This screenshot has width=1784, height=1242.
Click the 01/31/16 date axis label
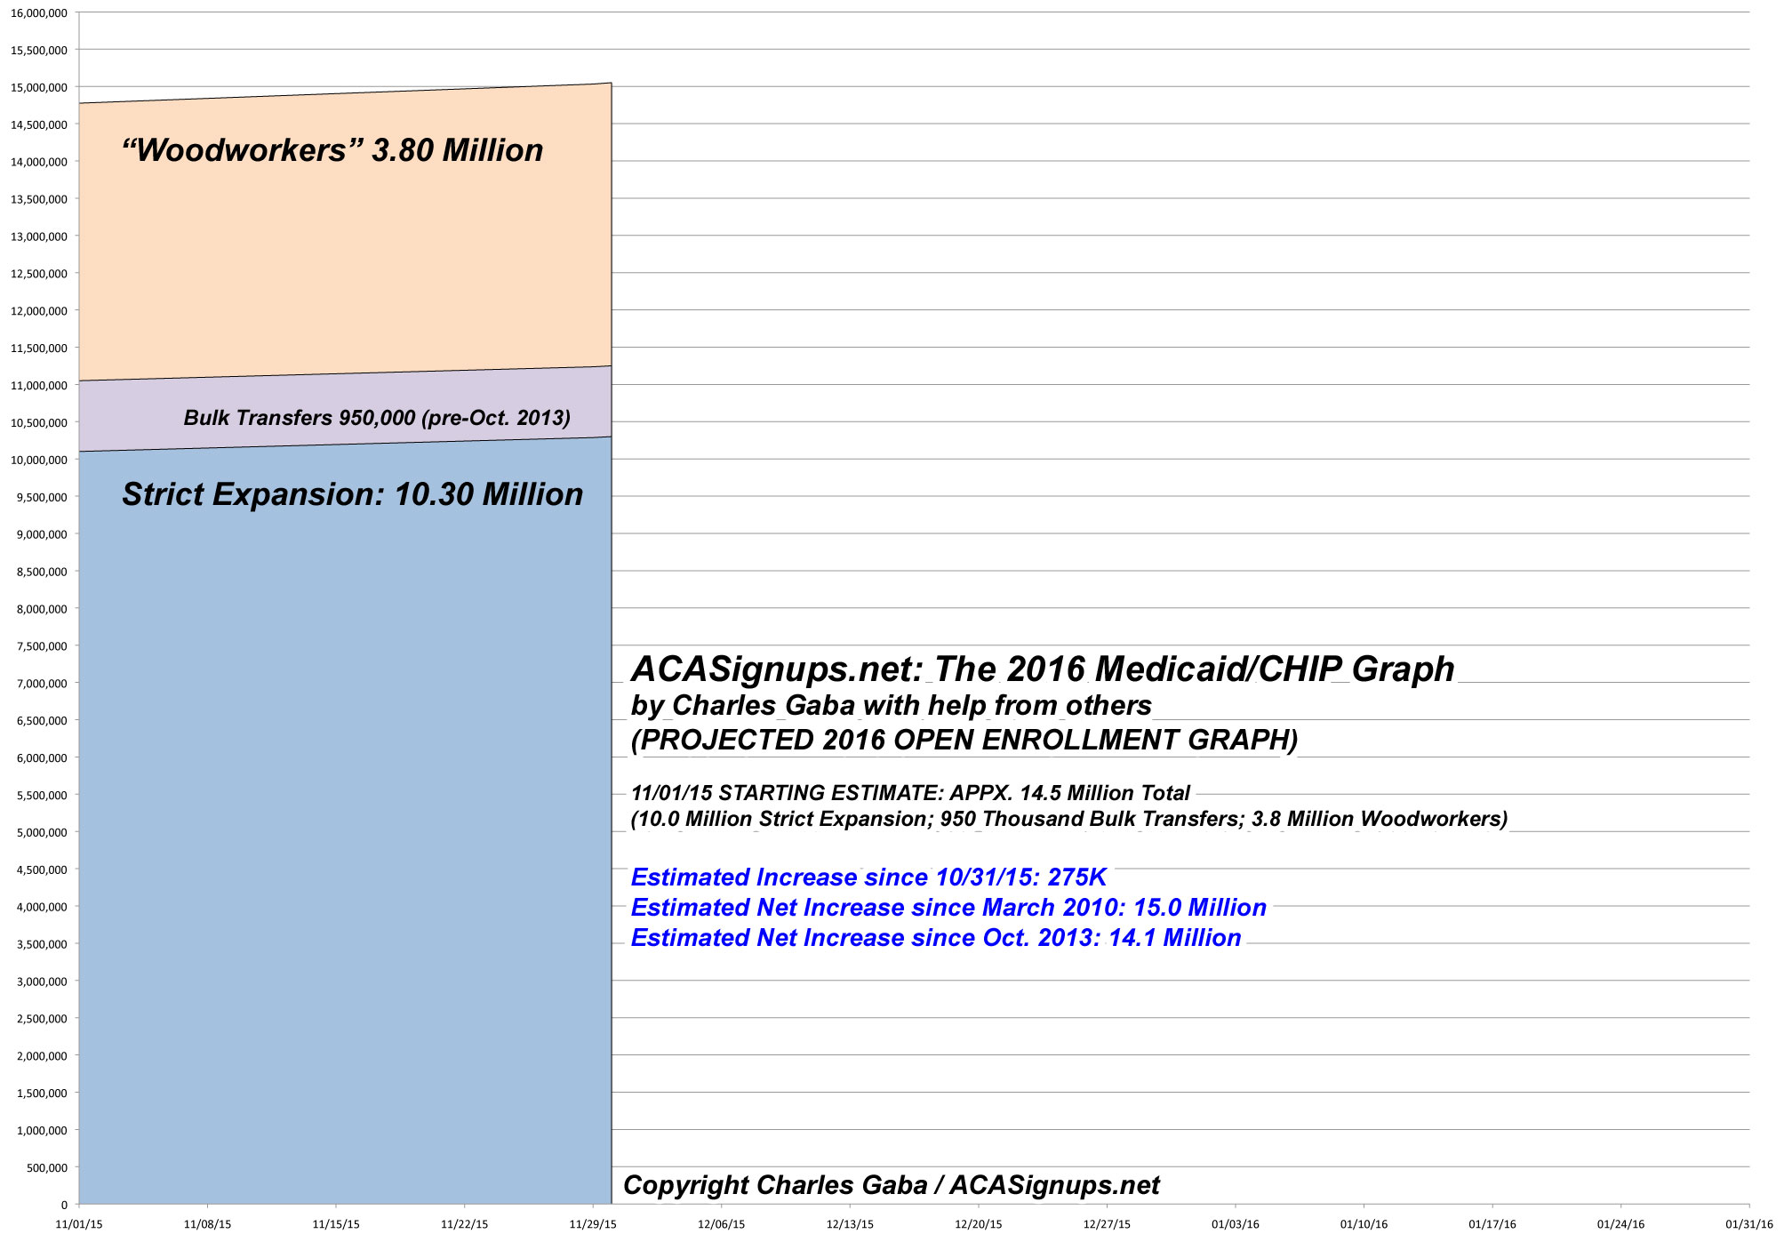pos(1748,1224)
